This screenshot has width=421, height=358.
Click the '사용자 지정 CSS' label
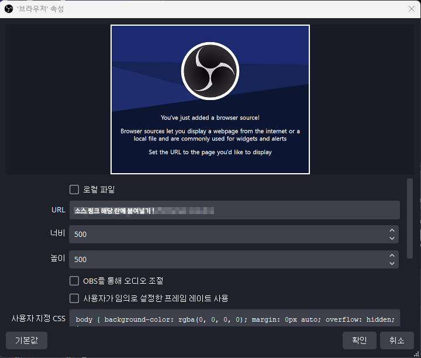coord(39,318)
